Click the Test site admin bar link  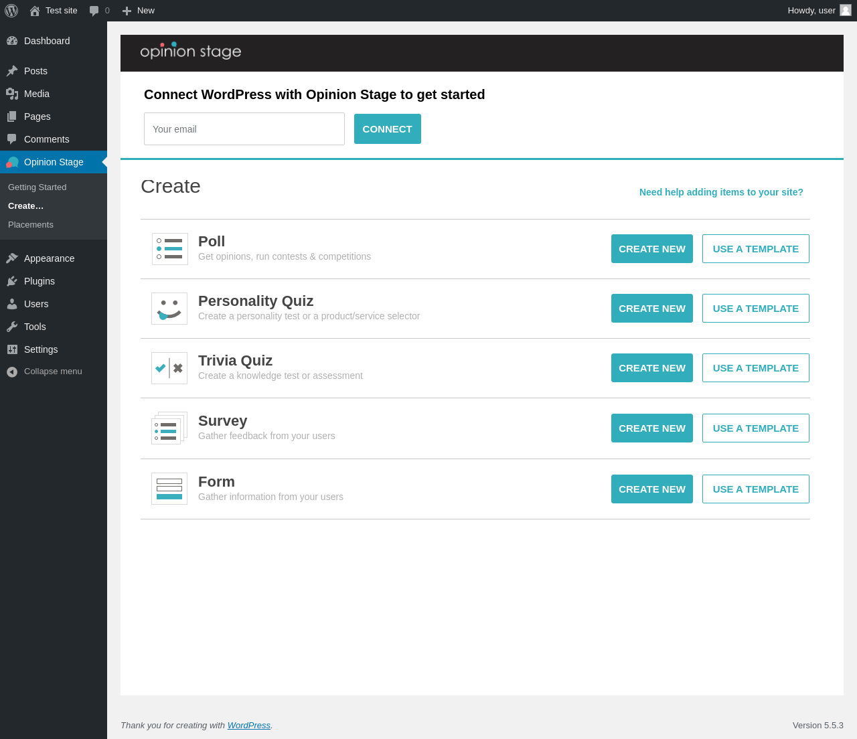tap(62, 11)
